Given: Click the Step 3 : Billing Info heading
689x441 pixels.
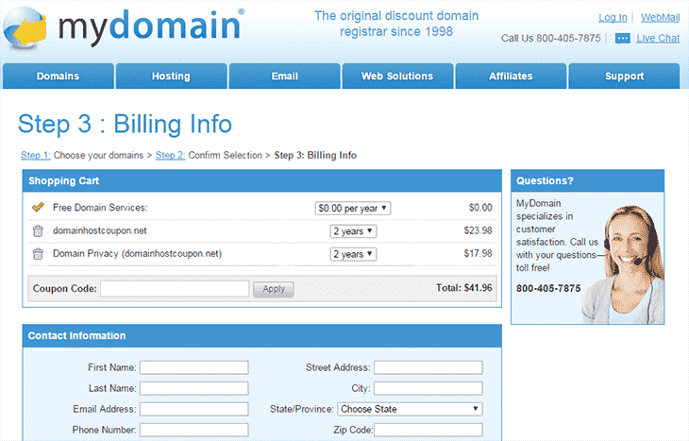Looking at the screenshot, I should click(x=125, y=124).
